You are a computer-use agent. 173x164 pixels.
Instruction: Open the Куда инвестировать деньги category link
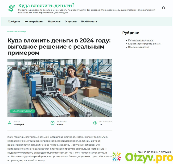145,44
